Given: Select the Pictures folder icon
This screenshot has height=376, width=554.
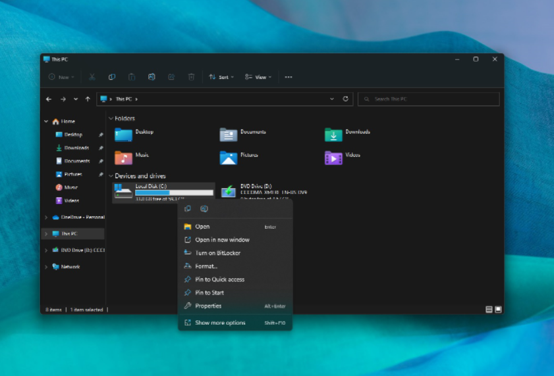Looking at the screenshot, I should (228, 158).
